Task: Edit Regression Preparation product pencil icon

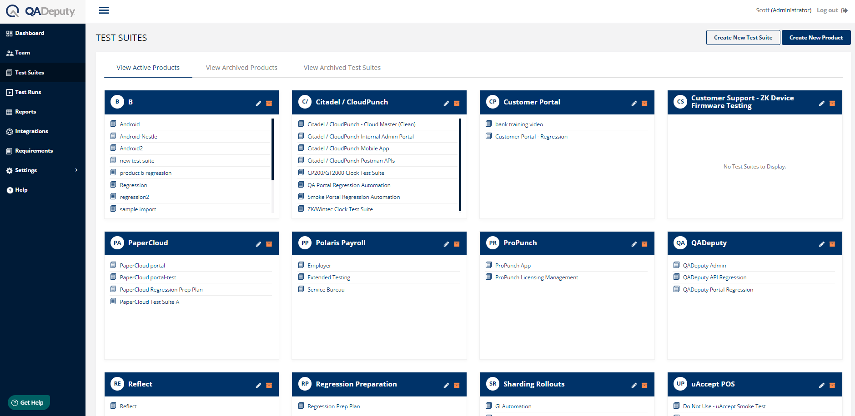Action: (446, 386)
